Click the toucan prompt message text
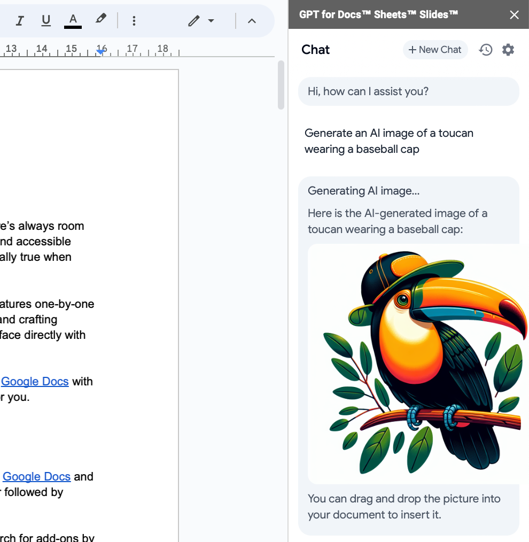Image resolution: width=529 pixels, height=542 pixels. [x=388, y=141]
